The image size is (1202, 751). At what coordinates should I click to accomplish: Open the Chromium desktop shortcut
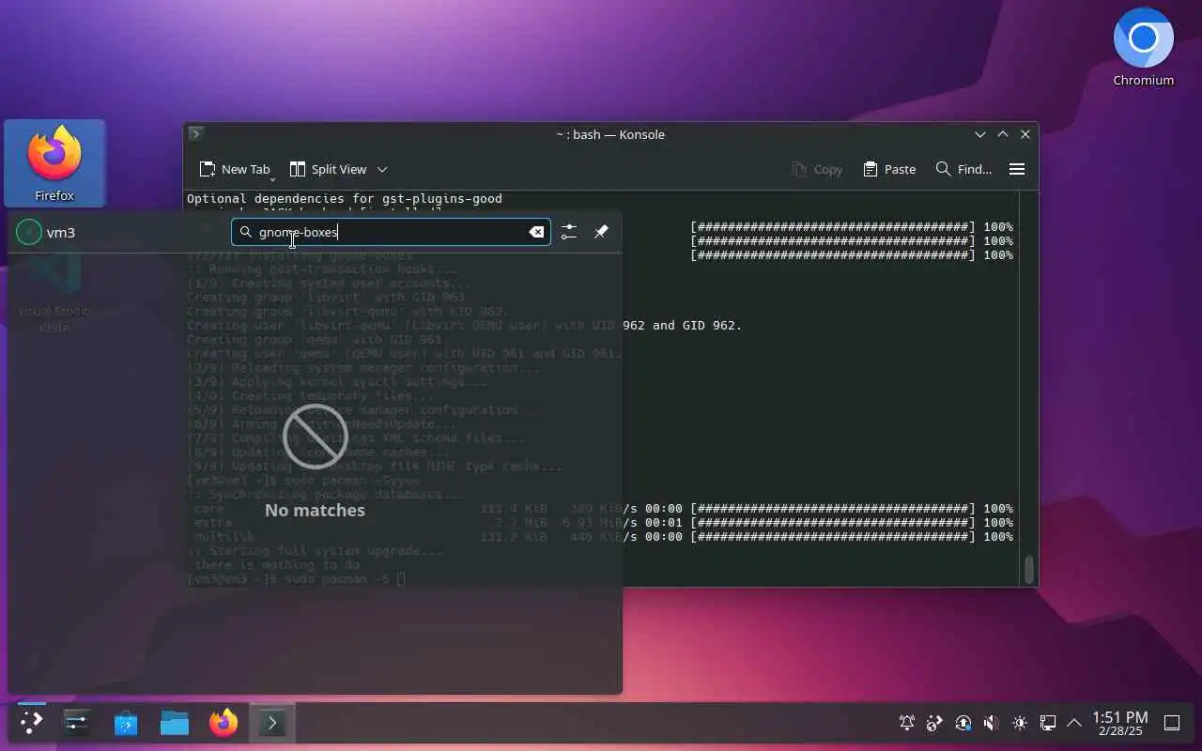click(x=1143, y=47)
